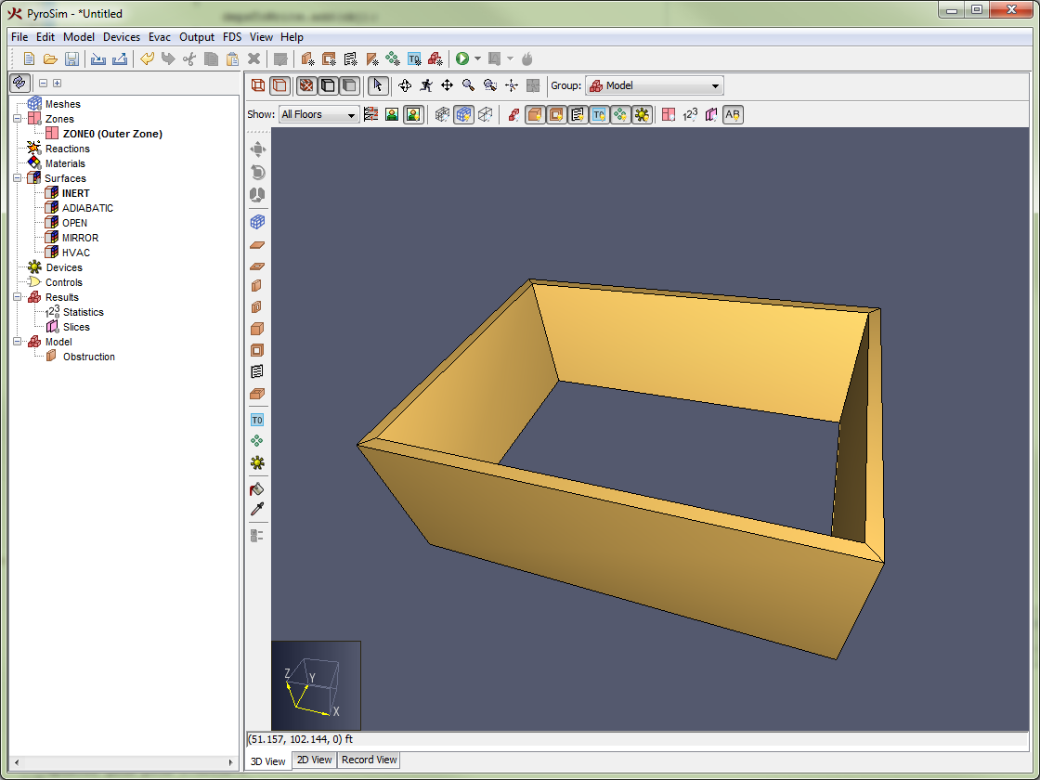Toggle AB labels visibility button
The height and width of the screenshot is (780, 1040).
tap(733, 115)
